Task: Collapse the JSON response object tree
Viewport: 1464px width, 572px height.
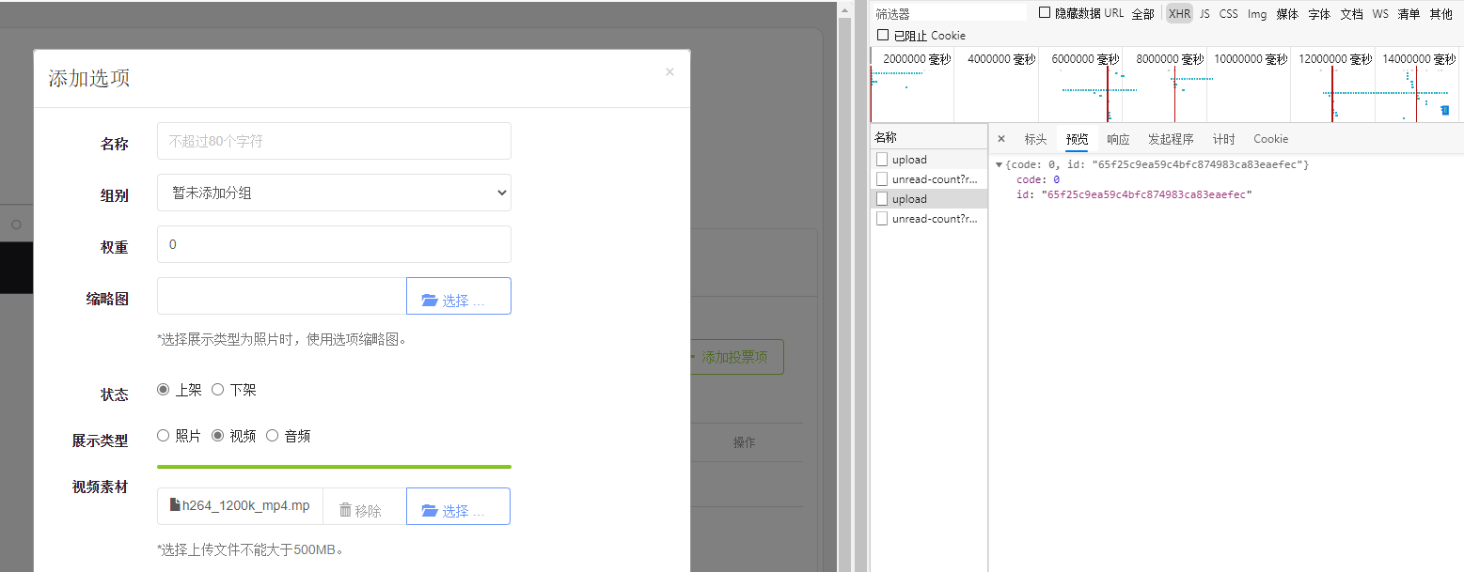Action: click(x=999, y=165)
